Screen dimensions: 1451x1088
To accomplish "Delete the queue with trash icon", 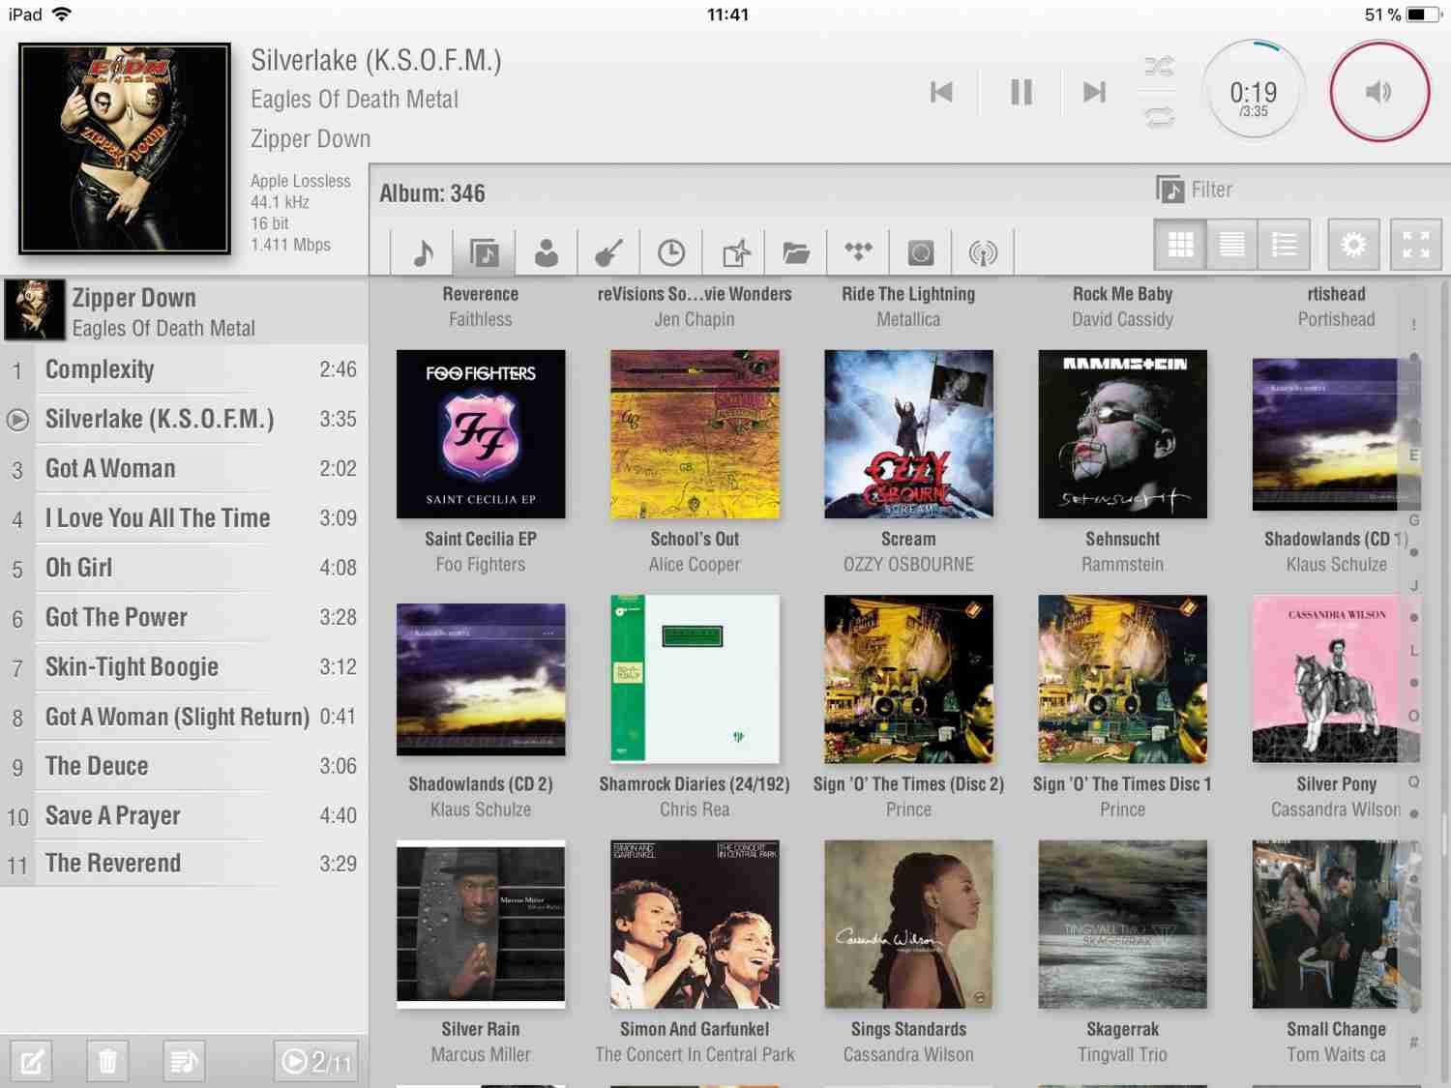I will click(107, 1062).
